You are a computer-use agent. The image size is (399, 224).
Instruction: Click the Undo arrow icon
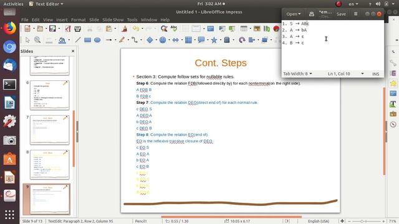136,29
